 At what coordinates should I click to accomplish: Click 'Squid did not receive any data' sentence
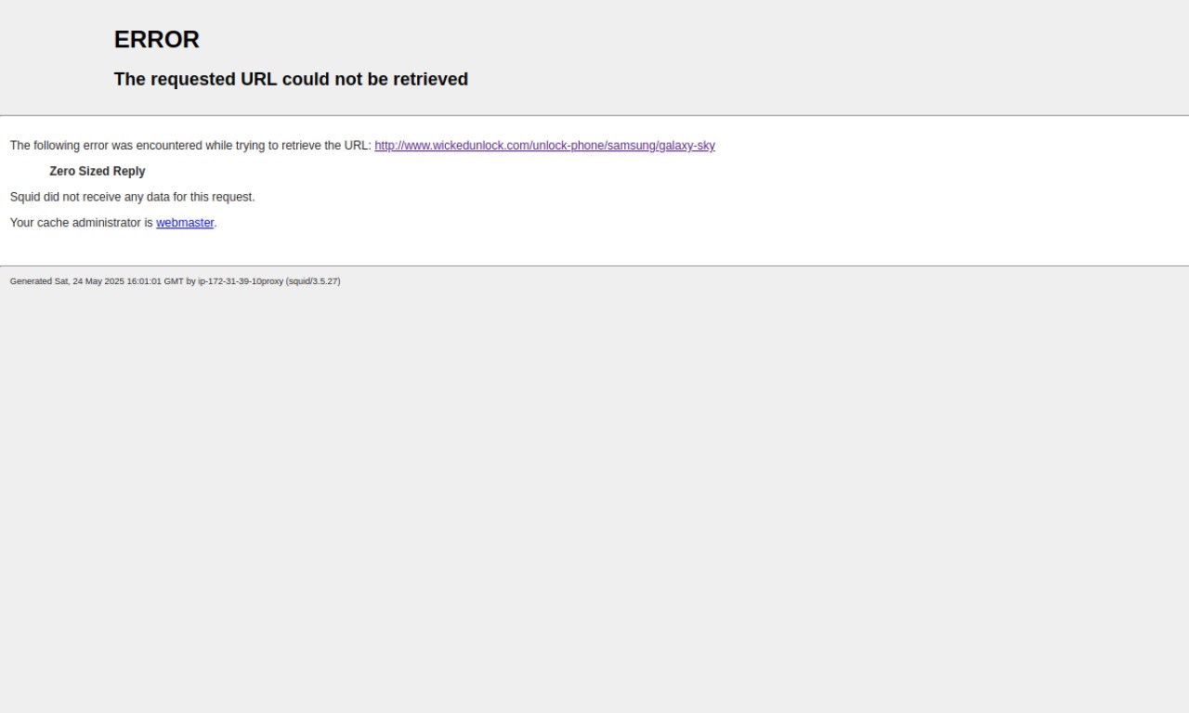pos(132,197)
